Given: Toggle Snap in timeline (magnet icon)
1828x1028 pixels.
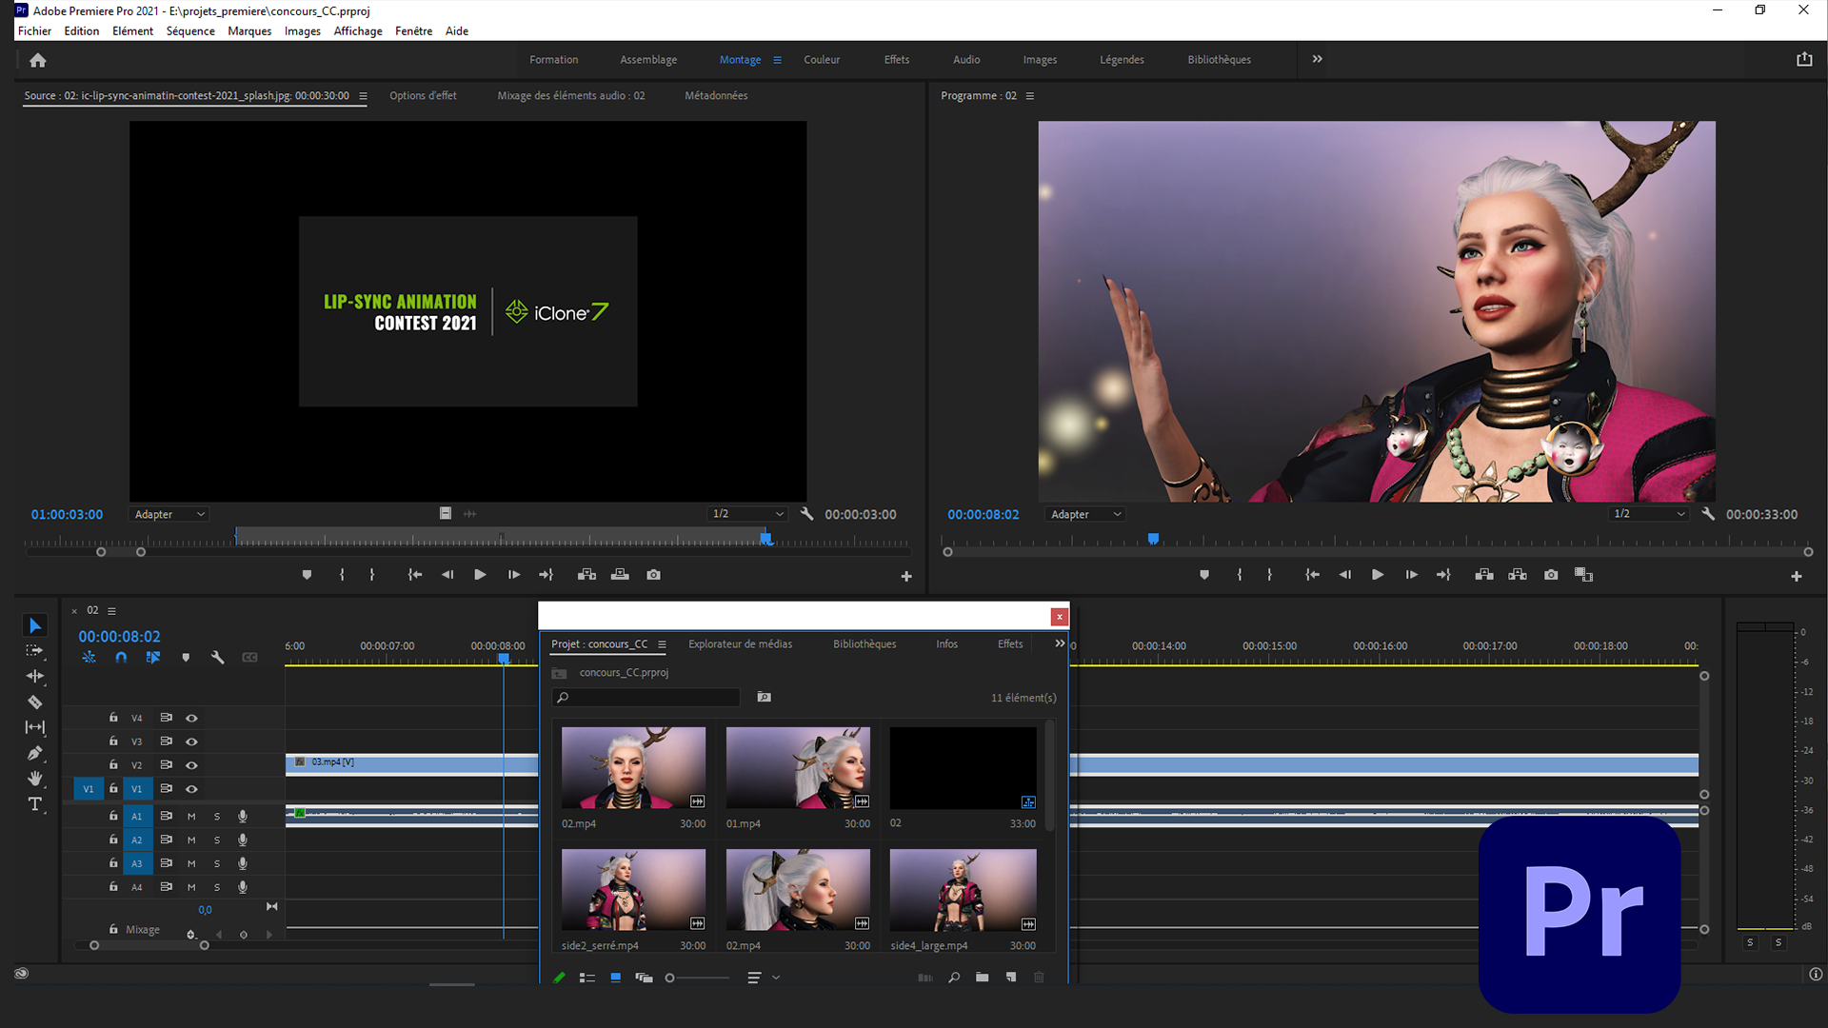Looking at the screenshot, I should [121, 658].
